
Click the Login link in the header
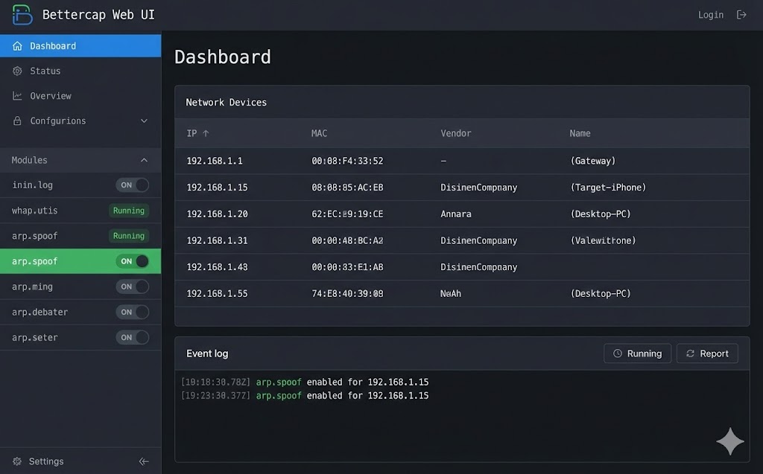709,14
